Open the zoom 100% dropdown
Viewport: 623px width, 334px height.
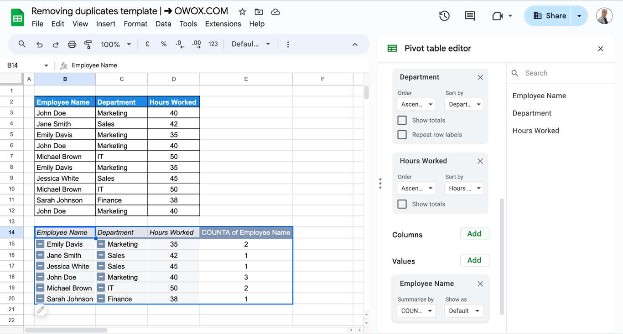tap(116, 44)
